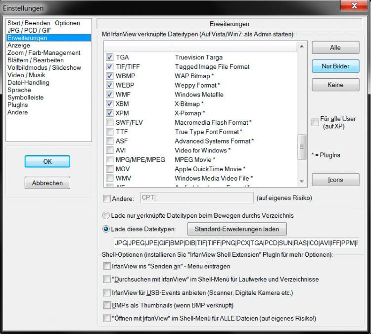Click the file types list text field
Viewport: 371px width, 334px height.
pyautogui.click(x=235, y=243)
